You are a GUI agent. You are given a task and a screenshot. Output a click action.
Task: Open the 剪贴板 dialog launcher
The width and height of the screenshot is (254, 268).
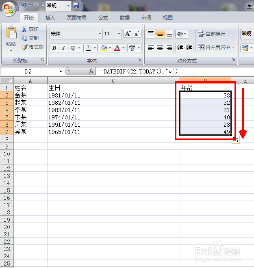[x=43, y=59]
